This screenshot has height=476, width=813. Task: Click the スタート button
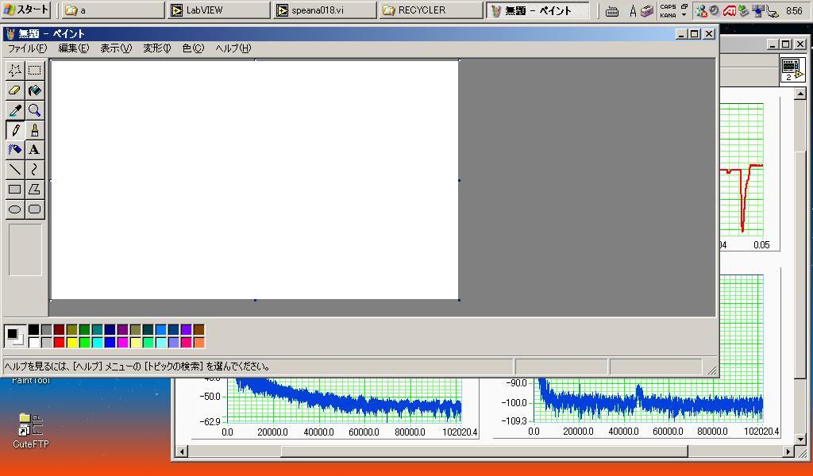[26, 10]
